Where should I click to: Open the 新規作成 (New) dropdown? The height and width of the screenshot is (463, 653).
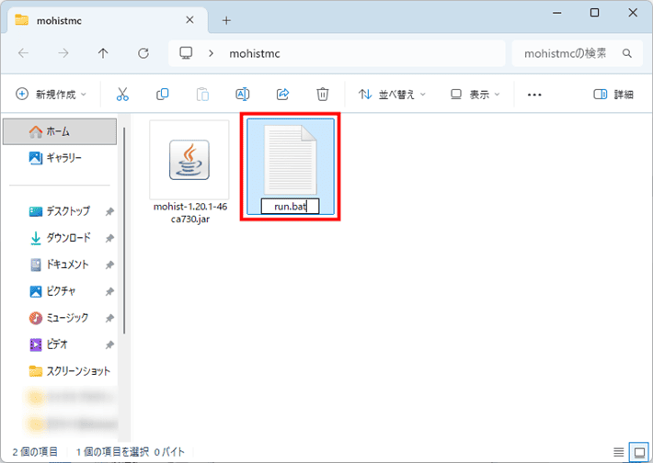(x=51, y=95)
